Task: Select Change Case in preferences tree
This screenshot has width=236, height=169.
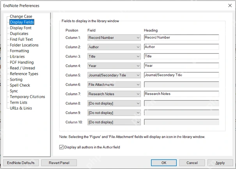Action: pos(21,16)
